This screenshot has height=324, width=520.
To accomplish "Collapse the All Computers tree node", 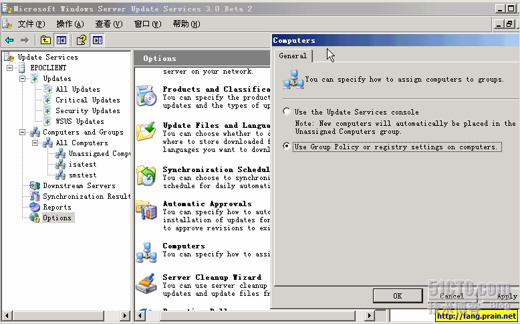I will point(35,143).
